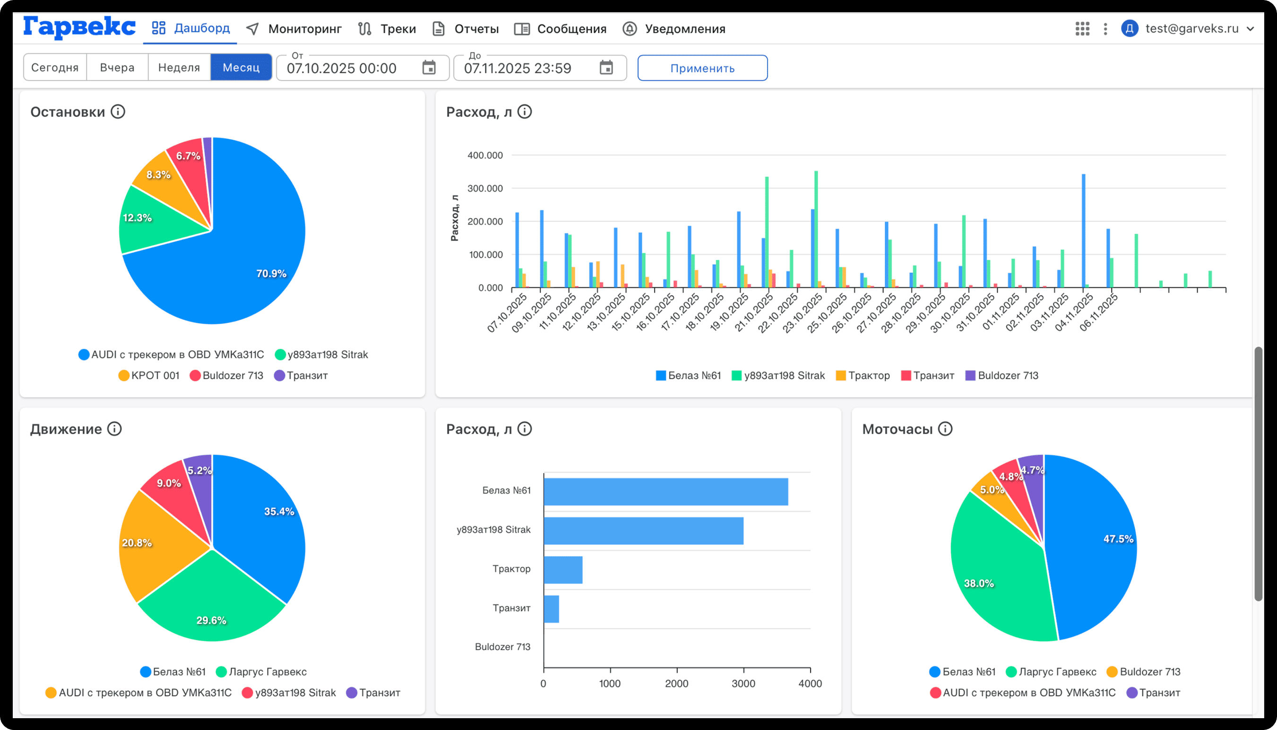Viewport: 1277px width, 730px height.
Task: Click the Остановки info icon
Action: pos(118,112)
